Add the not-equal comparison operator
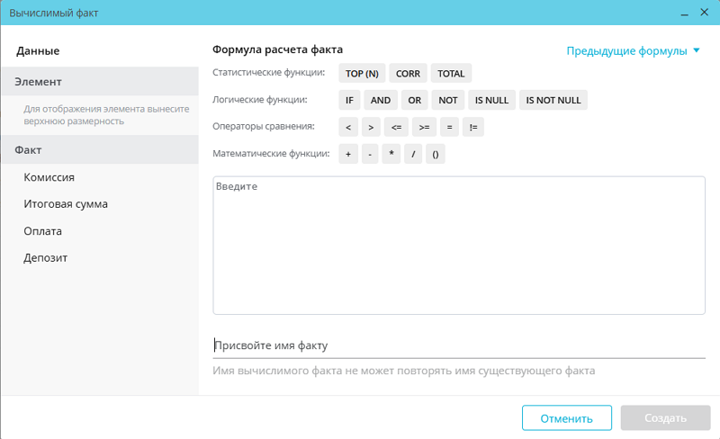720x439 pixels. (x=473, y=128)
